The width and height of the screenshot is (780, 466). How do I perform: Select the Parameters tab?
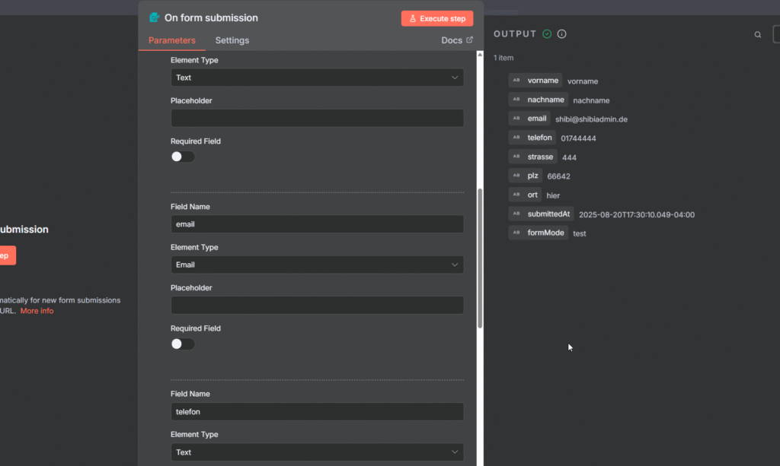[171, 40]
